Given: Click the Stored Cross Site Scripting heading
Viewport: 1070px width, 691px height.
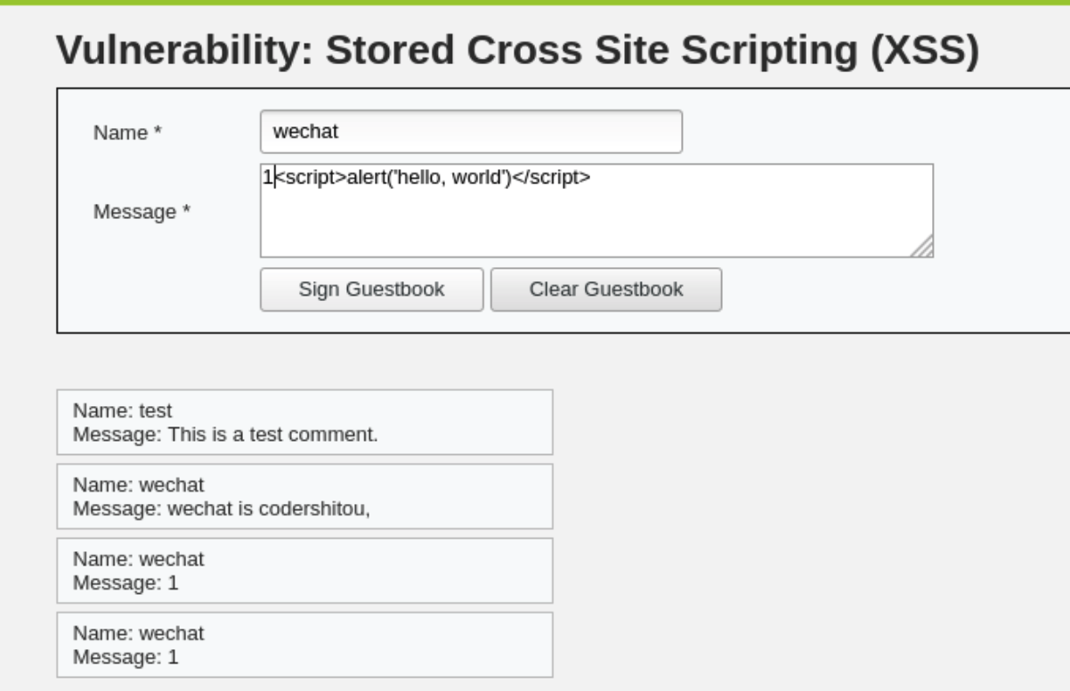Looking at the screenshot, I should tap(517, 53).
